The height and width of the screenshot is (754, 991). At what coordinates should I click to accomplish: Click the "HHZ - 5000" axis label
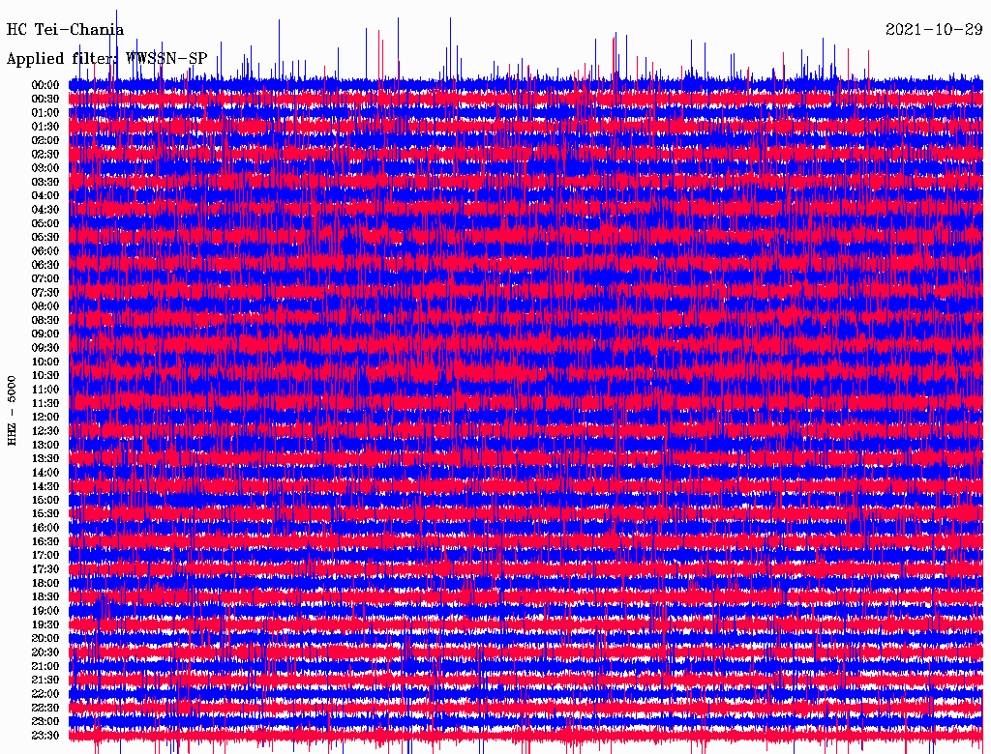12,411
